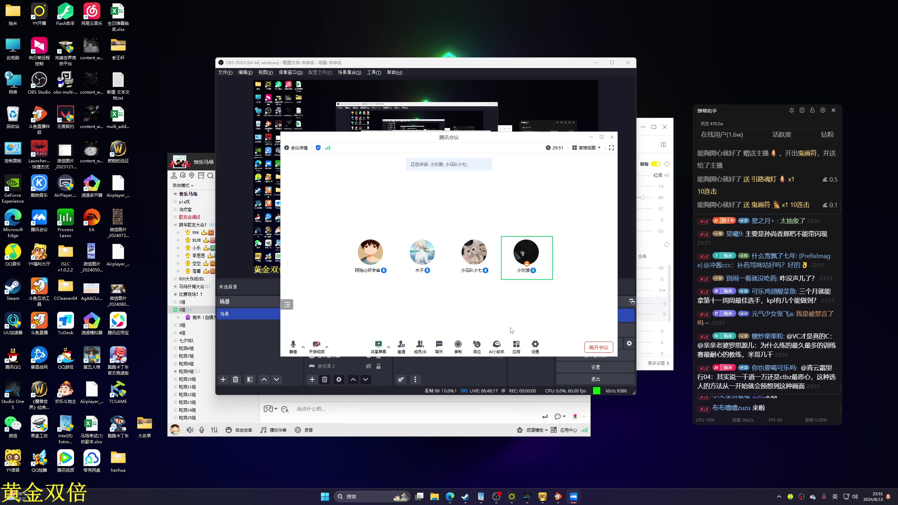Click the 离开会议 button in Tencent Meeting
Screen dimensions: 898x505
(x=598, y=347)
